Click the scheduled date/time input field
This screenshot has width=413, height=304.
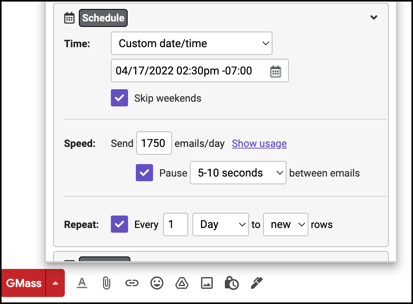pyautogui.click(x=199, y=71)
